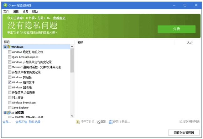The image size is (203, 139).
Task: Click the 查看历史 link
Action: tap(59, 18)
